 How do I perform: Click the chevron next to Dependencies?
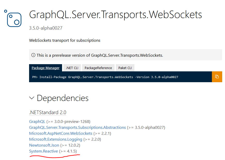coord(32,98)
